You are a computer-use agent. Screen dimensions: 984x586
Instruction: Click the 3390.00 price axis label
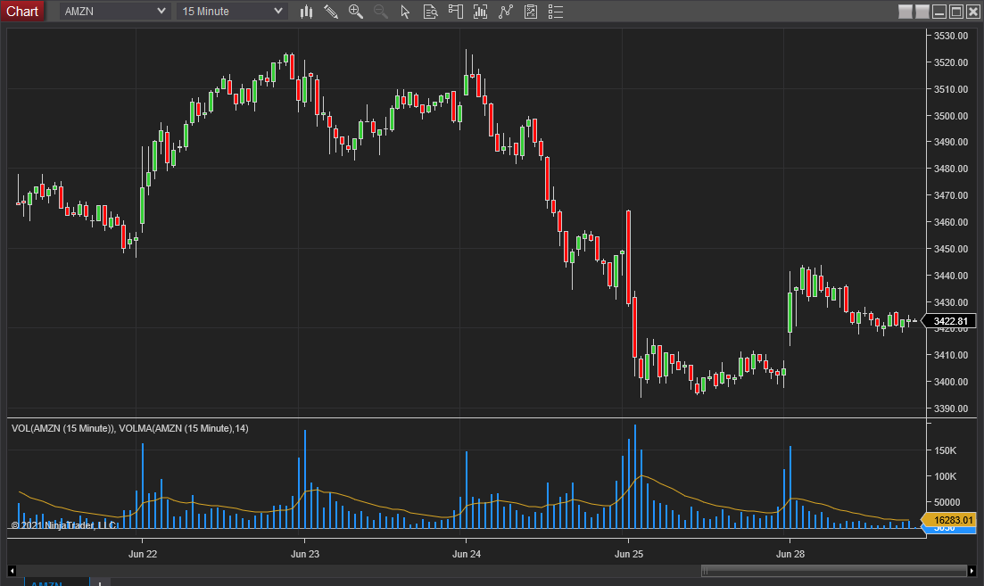click(951, 409)
